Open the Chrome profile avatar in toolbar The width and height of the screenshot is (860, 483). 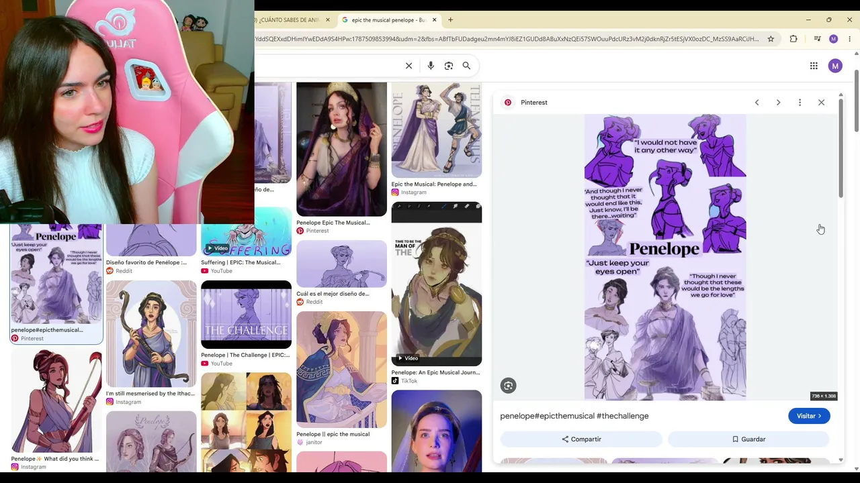tap(834, 39)
